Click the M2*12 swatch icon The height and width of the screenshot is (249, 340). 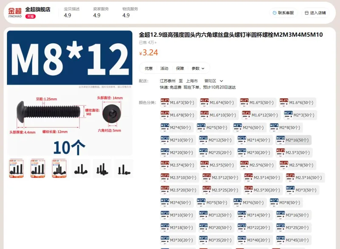coord(204,140)
